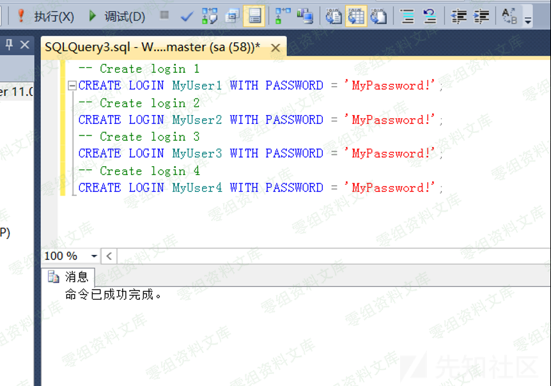Click the Cancel executing query stop icon
Screen dimensions: 551x386
(165, 16)
